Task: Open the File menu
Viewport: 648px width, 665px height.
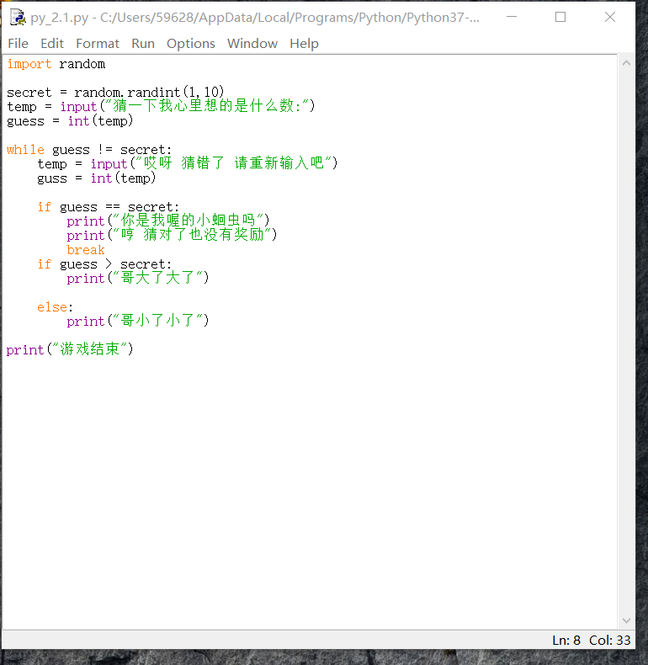Action: [x=18, y=43]
